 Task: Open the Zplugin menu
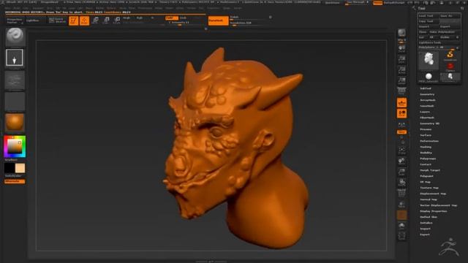(x=227, y=8)
